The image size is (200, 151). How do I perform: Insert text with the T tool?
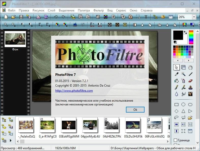coord(146,17)
